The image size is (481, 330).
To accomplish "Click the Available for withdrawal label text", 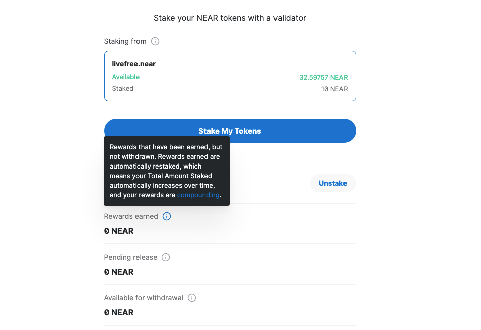I will click(x=144, y=298).
